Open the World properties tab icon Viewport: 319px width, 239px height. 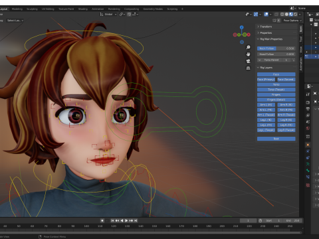[x=308, y=128]
